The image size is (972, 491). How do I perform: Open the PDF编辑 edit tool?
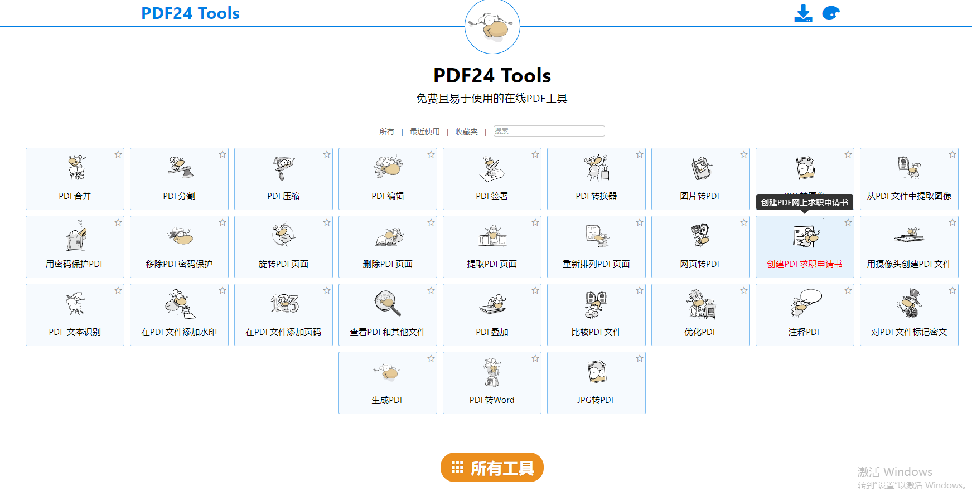388,179
